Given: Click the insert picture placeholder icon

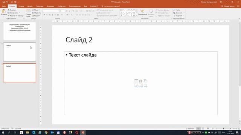Looking at the screenshot, I should point(136,85).
